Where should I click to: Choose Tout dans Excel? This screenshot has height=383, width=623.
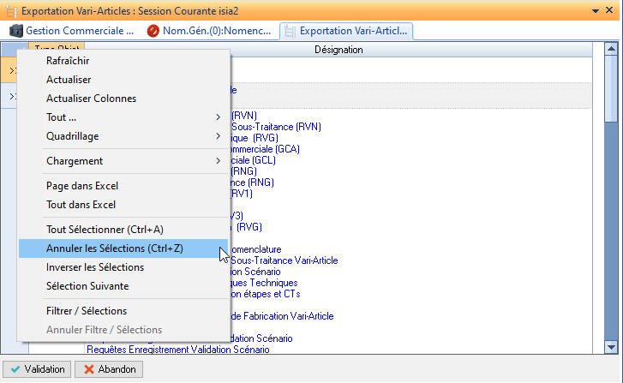pos(81,205)
